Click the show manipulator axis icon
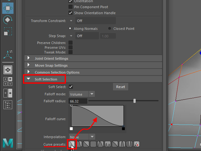Viewport: 201px width, 151px height. click(x=8, y=54)
